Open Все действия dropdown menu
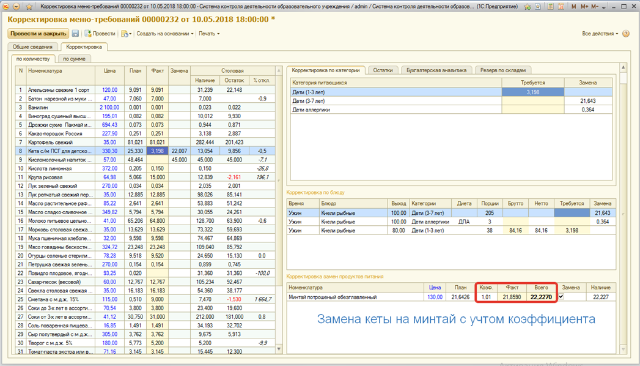 coord(600,34)
